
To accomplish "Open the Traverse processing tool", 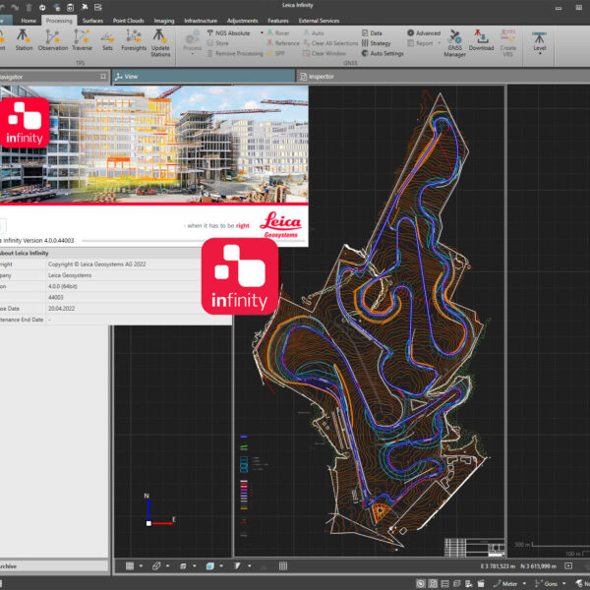I will coord(82,40).
